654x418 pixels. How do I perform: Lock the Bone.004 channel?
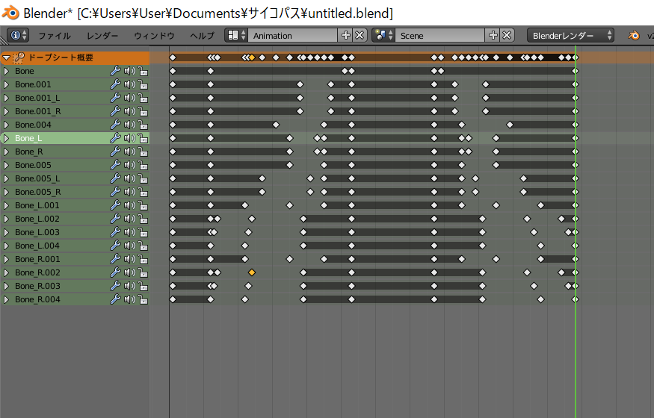(143, 125)
